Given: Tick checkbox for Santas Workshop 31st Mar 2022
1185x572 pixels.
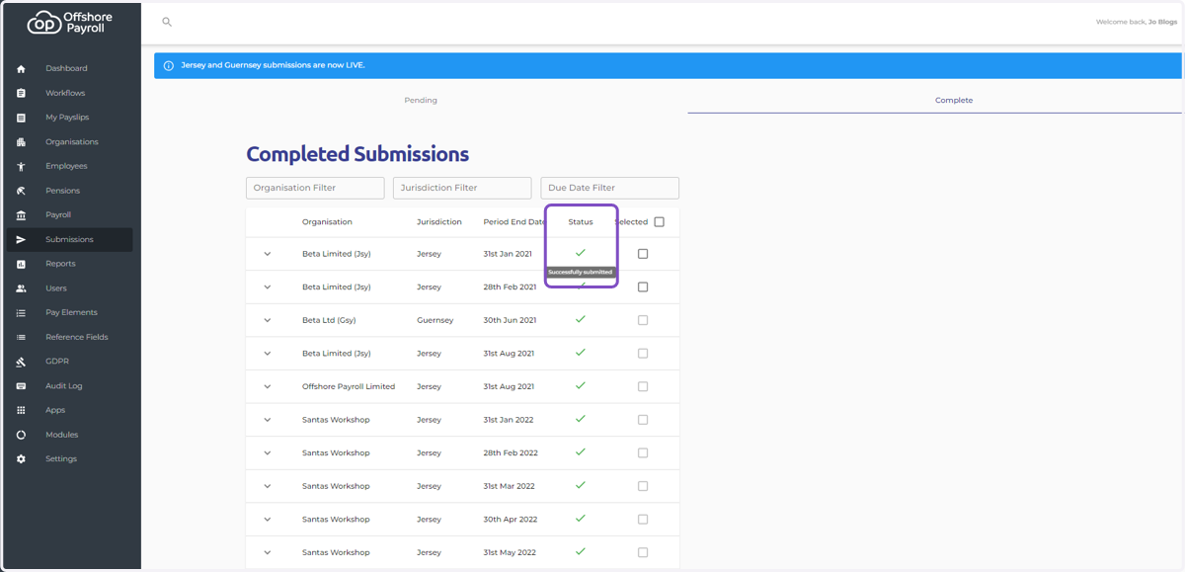Looking at the screenshot, I should pos(643,486).
